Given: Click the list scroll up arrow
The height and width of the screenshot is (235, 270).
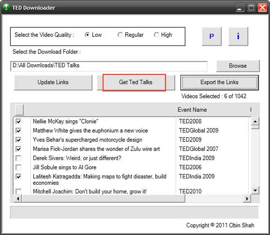Looking at the screenshot, I should coord(255,121).
